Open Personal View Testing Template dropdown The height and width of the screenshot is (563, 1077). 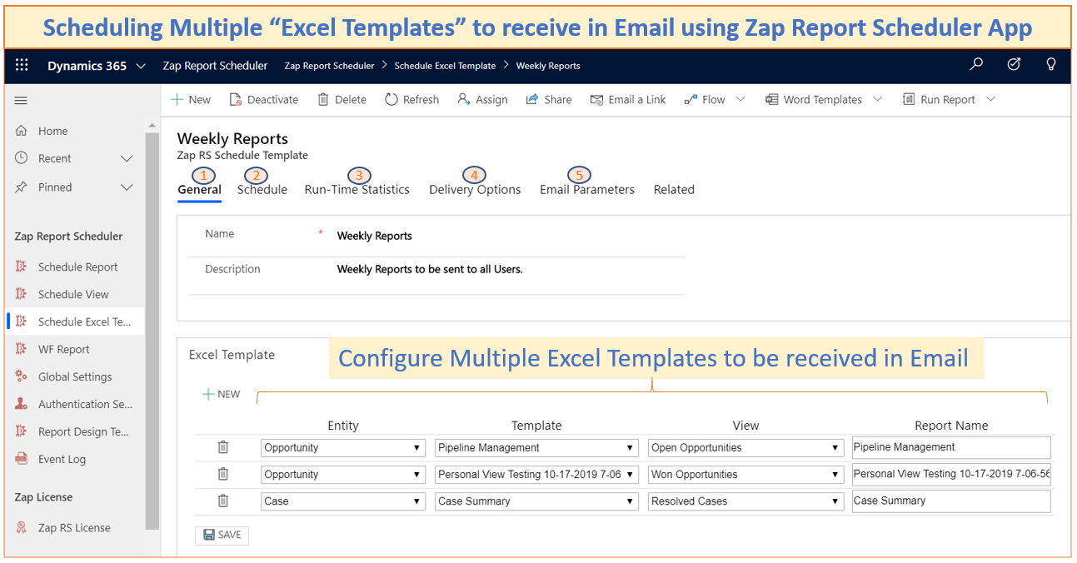tap(536, 474)
